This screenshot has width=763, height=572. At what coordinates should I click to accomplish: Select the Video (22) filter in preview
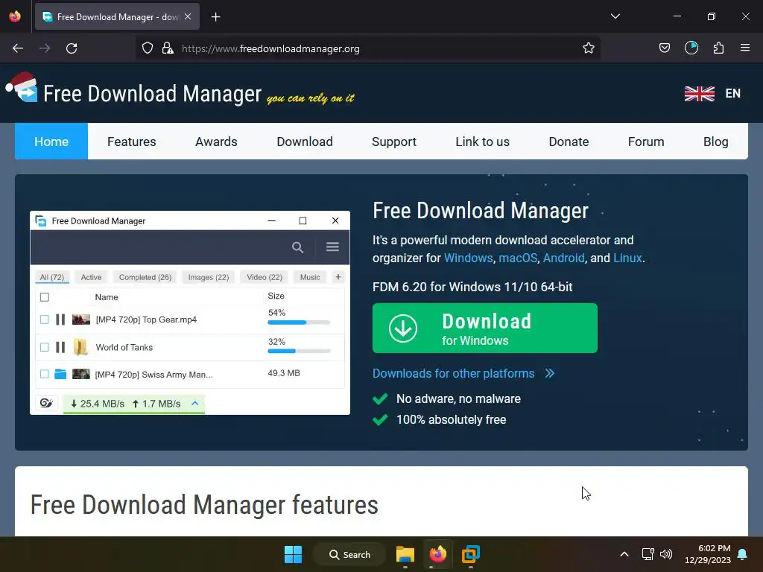pyautogui.click(x=265, y=277)
